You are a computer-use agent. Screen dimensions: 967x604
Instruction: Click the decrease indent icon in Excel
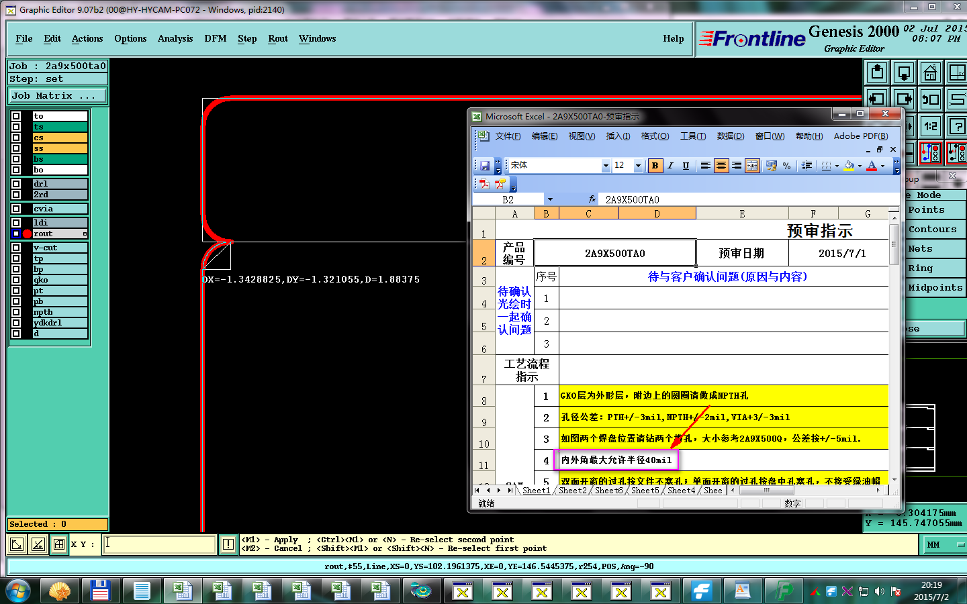coord(807,166)
